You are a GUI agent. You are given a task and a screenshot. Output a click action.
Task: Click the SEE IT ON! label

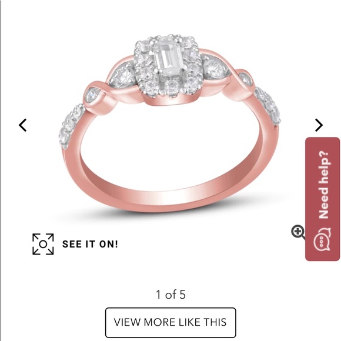[90, 244]
